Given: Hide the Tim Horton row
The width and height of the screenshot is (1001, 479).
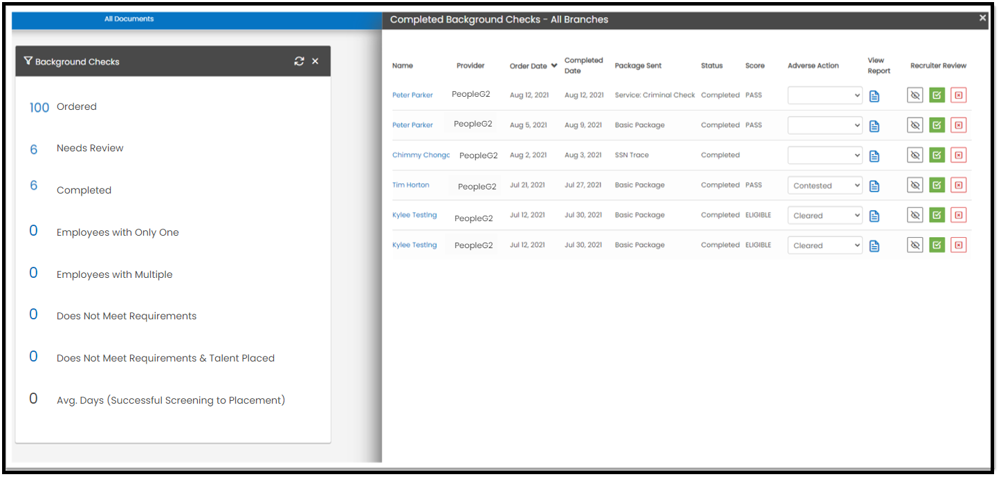Looking at the screenshot, I should [x=915, y=185].
